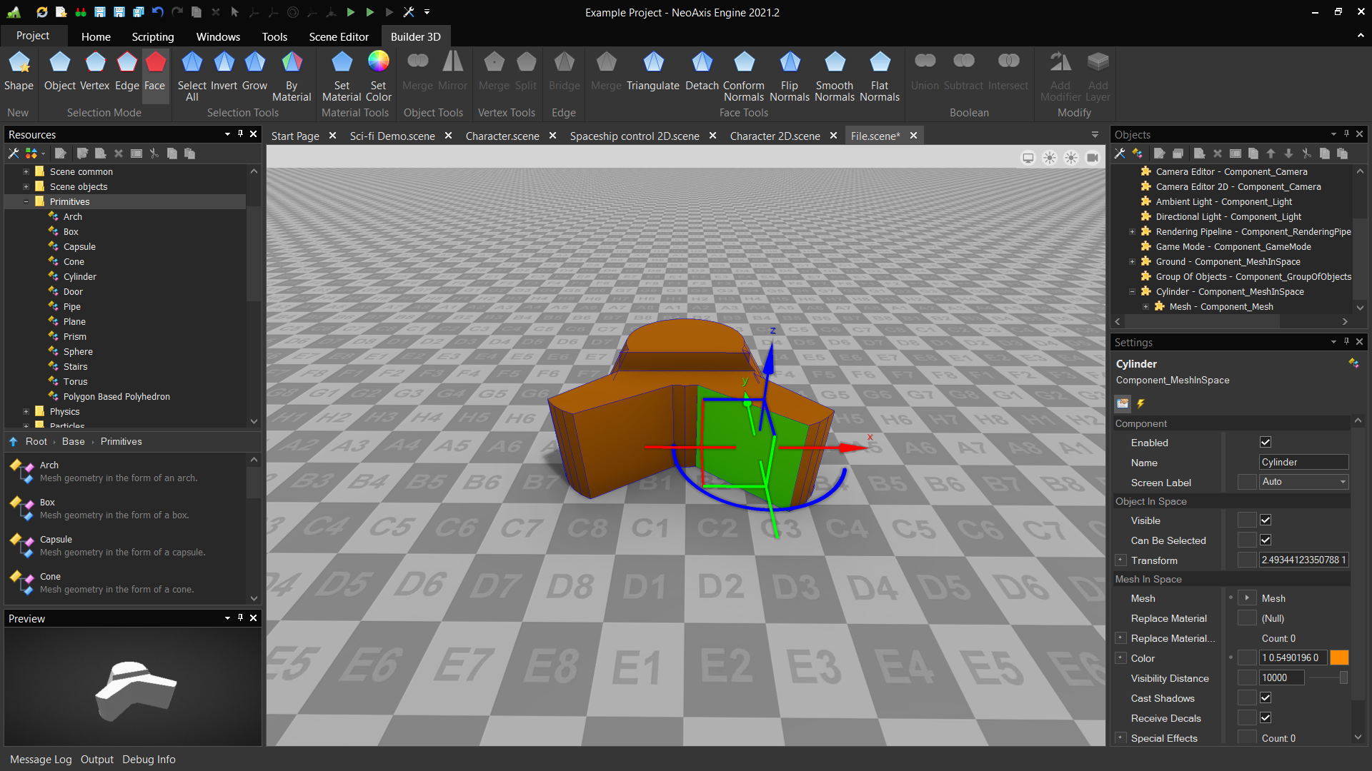Open the Set Color material tool
This screenshot has height=771, width=1372.
[378, 75]
